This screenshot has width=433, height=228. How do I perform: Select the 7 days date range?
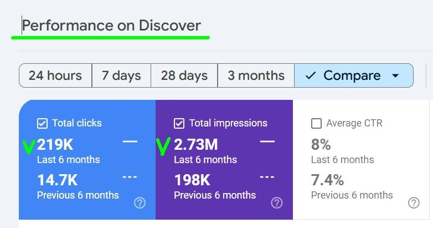(121, 75)
